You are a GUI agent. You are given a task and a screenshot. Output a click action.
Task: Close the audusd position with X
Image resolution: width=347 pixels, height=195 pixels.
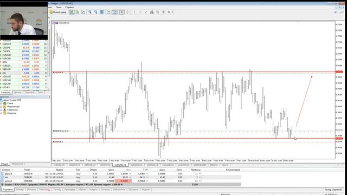click(x=200, y=181)
